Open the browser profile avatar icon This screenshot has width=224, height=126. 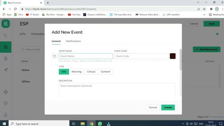pyautogui.click(x=217, y=9)
